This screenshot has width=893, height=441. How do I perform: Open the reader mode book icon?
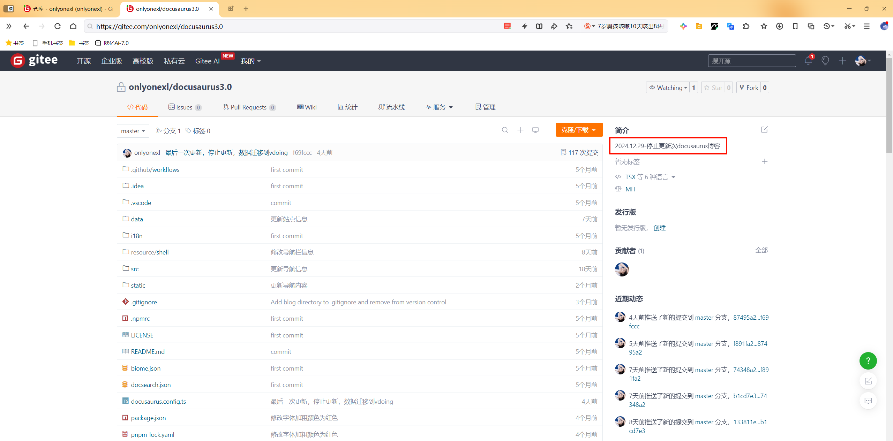[x=539, y=26]
